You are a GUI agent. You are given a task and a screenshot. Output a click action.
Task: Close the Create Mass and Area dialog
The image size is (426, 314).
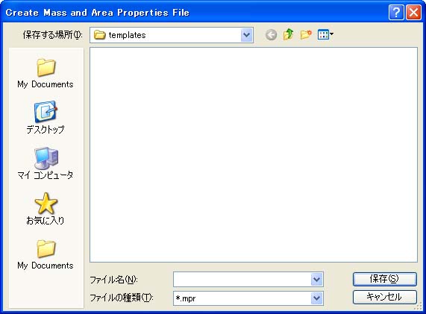(413, 13)
